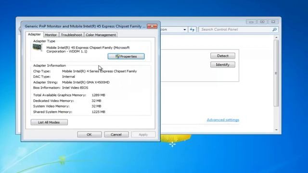Screen dimensions: 308x173
Task: Select the 'Mobile Intel(R) GMA X4500HD' adapter string
Action: click(x=86, y=82)
